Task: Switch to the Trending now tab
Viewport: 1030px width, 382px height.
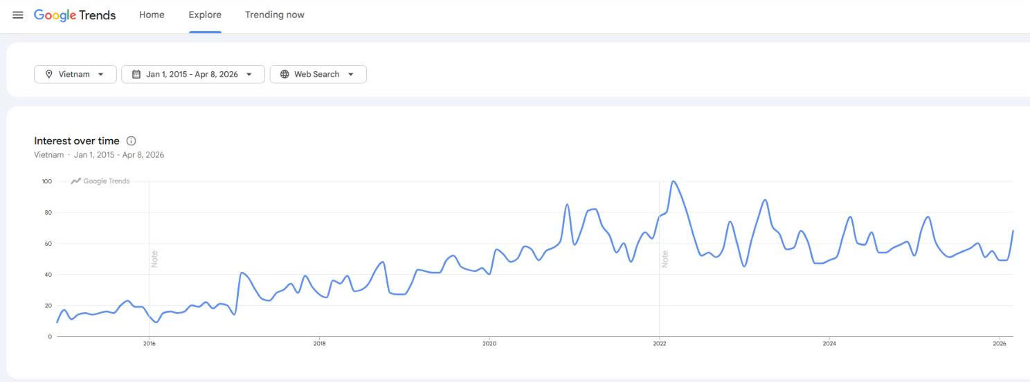Action: tap(275, 15)
